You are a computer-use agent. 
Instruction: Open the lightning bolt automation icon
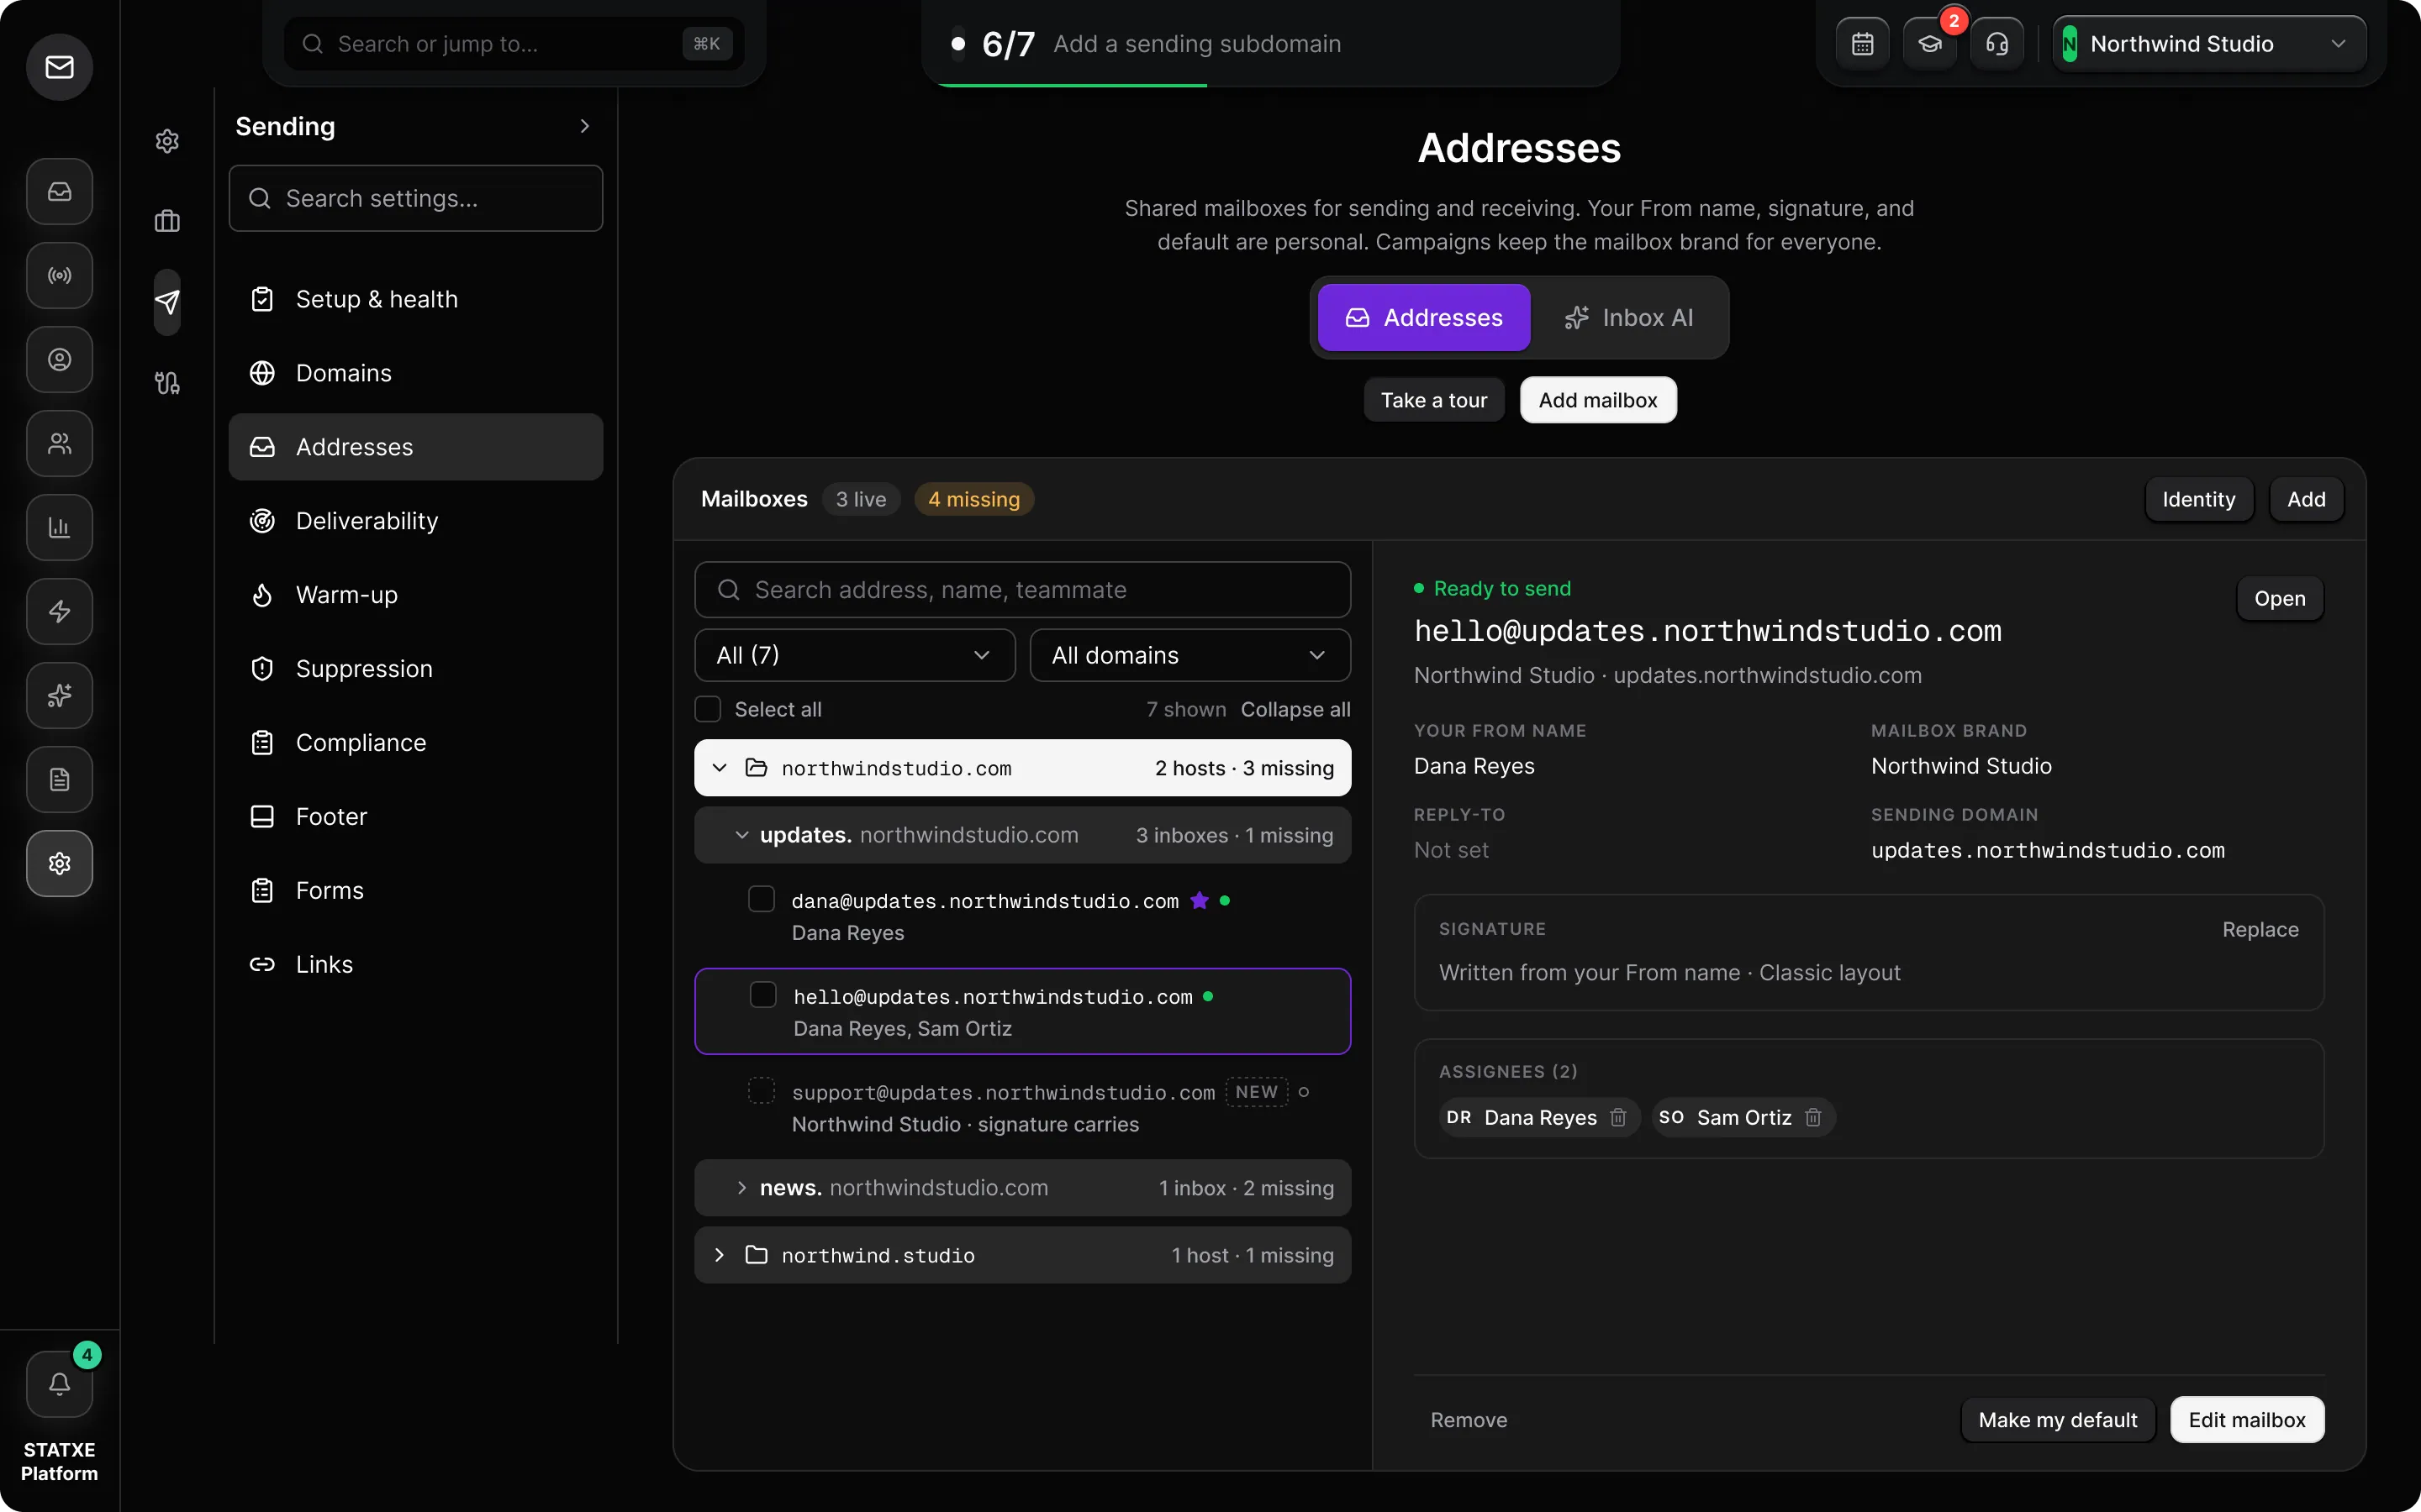click(60, 611)
